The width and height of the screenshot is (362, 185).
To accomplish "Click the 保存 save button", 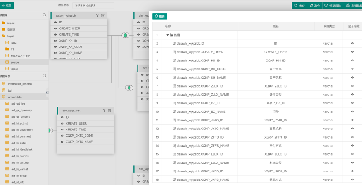I will tap(300, 5).
